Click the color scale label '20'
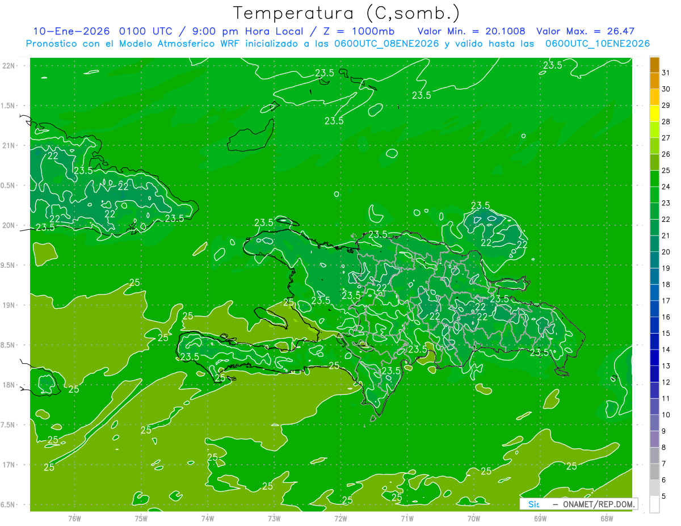 (x=666, y=252)
